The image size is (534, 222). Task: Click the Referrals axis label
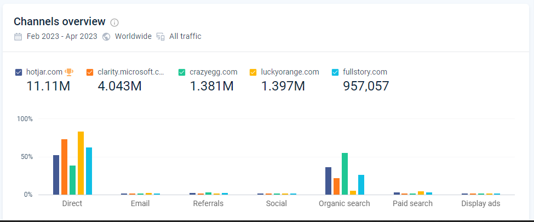[209, 203]
